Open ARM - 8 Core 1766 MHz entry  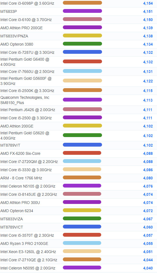coord(21,178)
